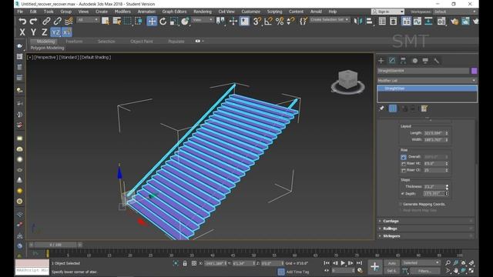Choose Rectangular Selection Region tool

128,22
